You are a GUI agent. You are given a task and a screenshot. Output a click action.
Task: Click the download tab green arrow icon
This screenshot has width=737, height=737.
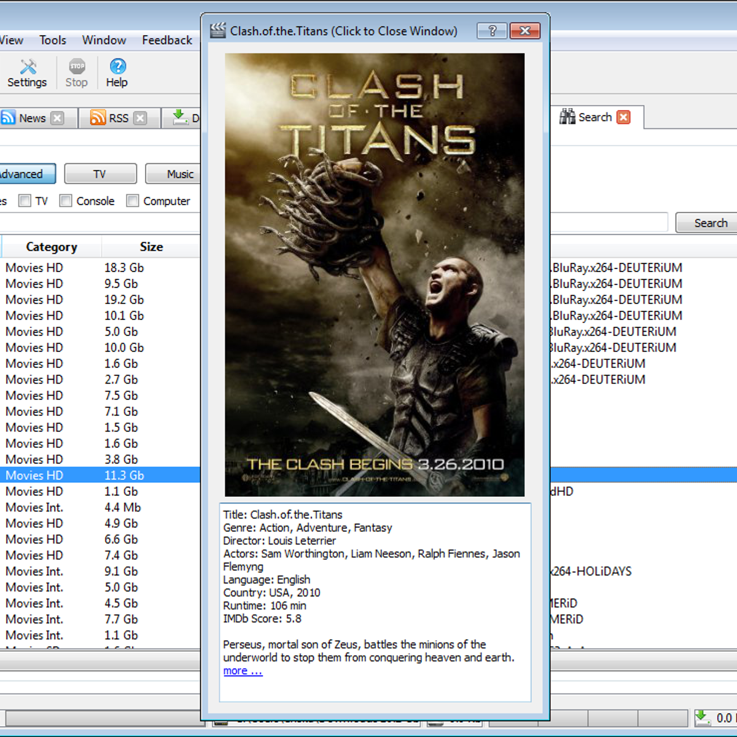[x=180, y=117]
